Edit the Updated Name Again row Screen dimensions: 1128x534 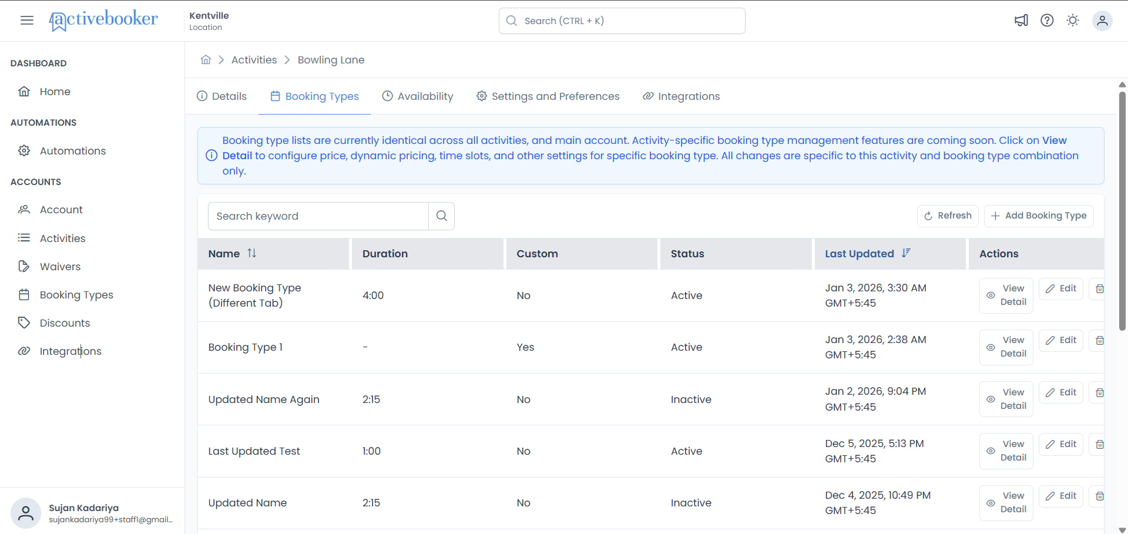pyautogui.click(x=1061, y=392)
